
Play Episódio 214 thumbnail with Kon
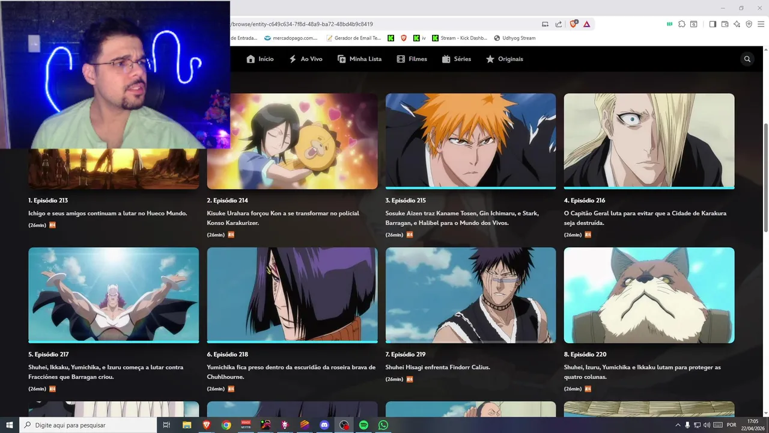(x=292, y=141)
